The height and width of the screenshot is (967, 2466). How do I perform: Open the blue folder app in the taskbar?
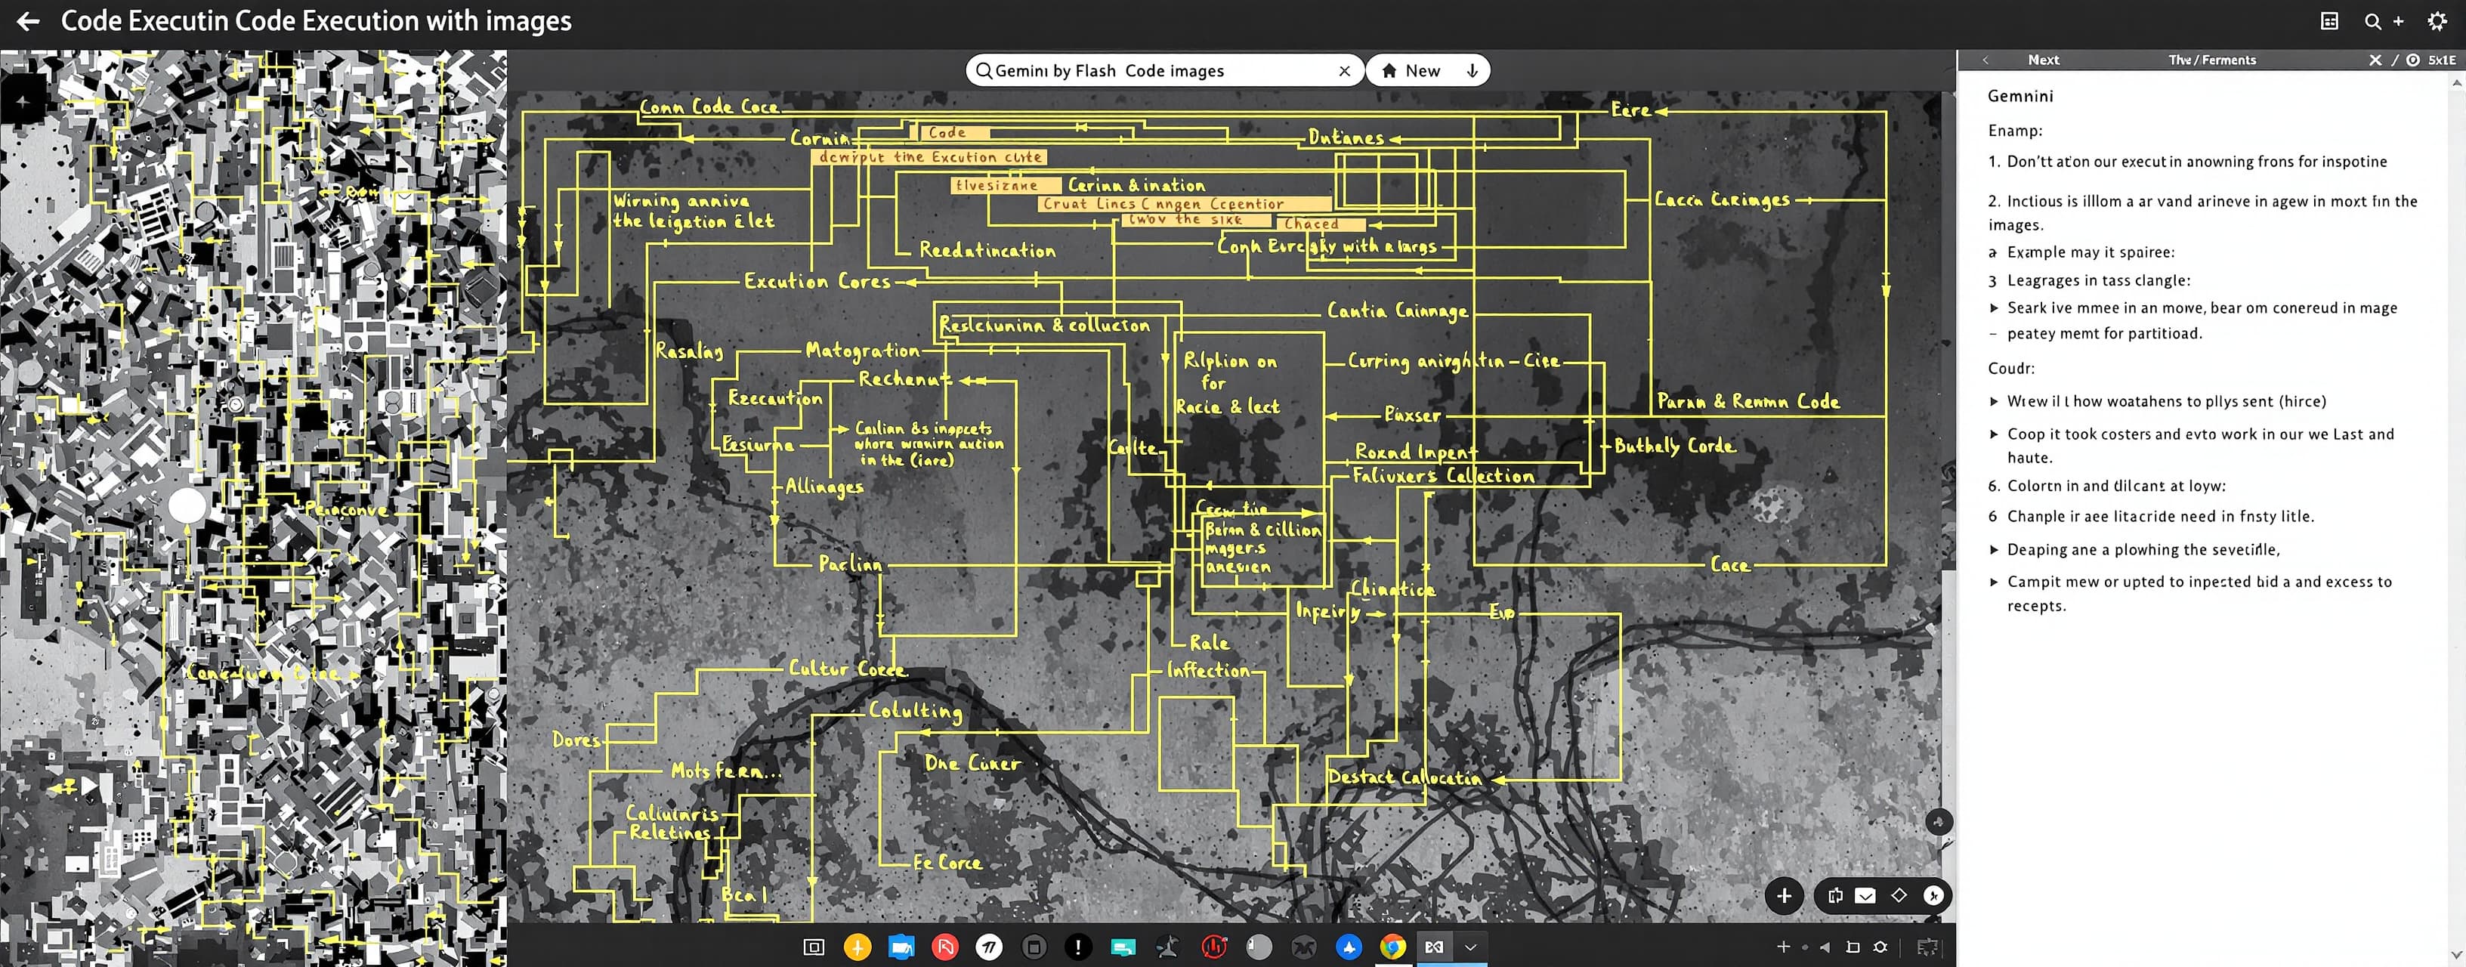[x=901, y=947]
